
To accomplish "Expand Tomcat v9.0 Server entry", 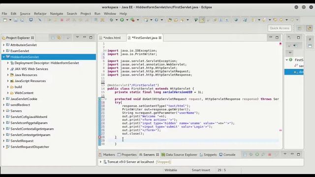I will [100, 162].
